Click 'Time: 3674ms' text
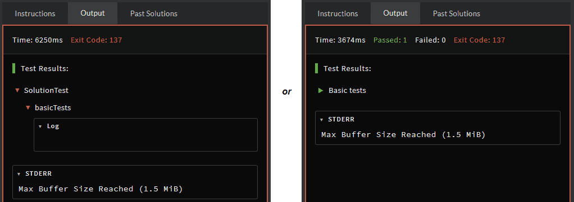 pos(340,40)
